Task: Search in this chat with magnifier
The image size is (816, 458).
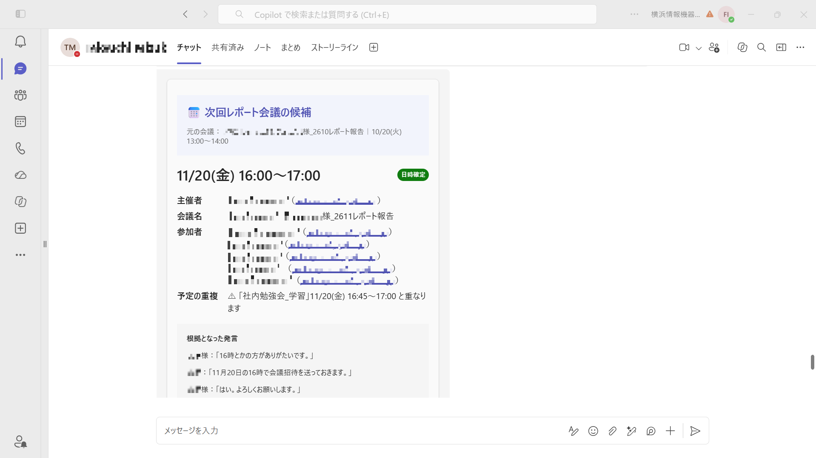Action: 762,48
